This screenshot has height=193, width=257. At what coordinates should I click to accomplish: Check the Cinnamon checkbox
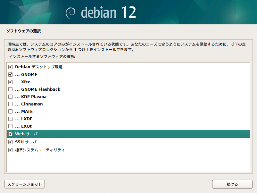coord(11,104)
